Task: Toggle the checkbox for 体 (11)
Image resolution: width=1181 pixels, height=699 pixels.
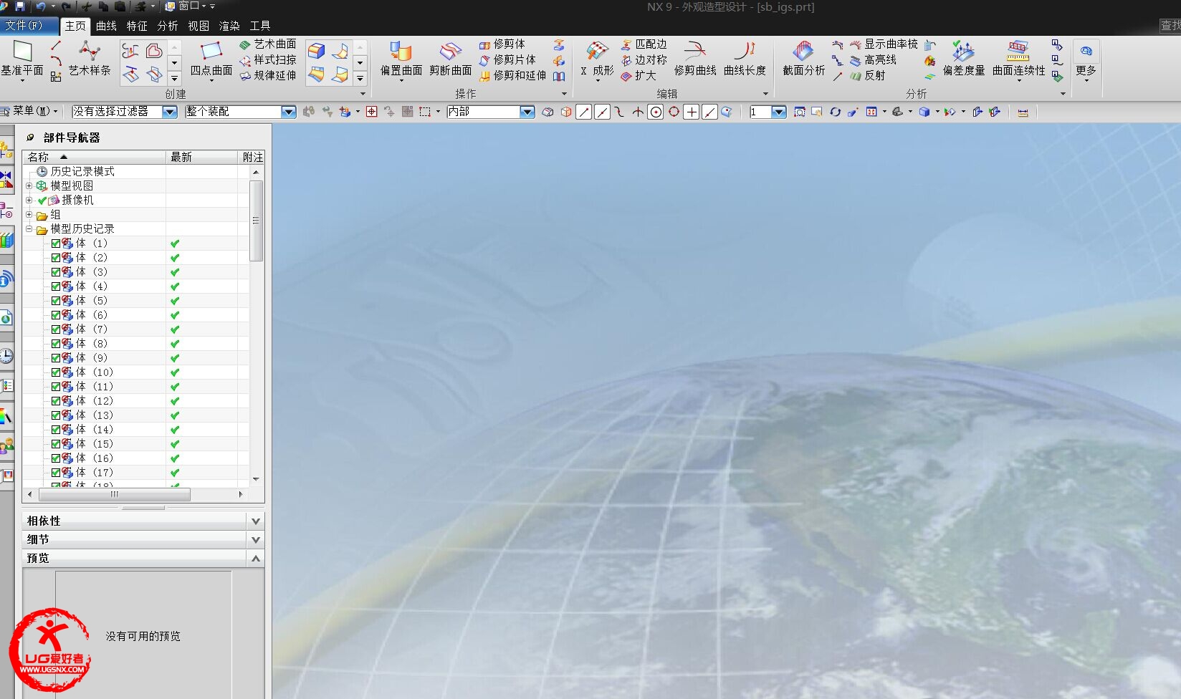Action: [56, 387]
